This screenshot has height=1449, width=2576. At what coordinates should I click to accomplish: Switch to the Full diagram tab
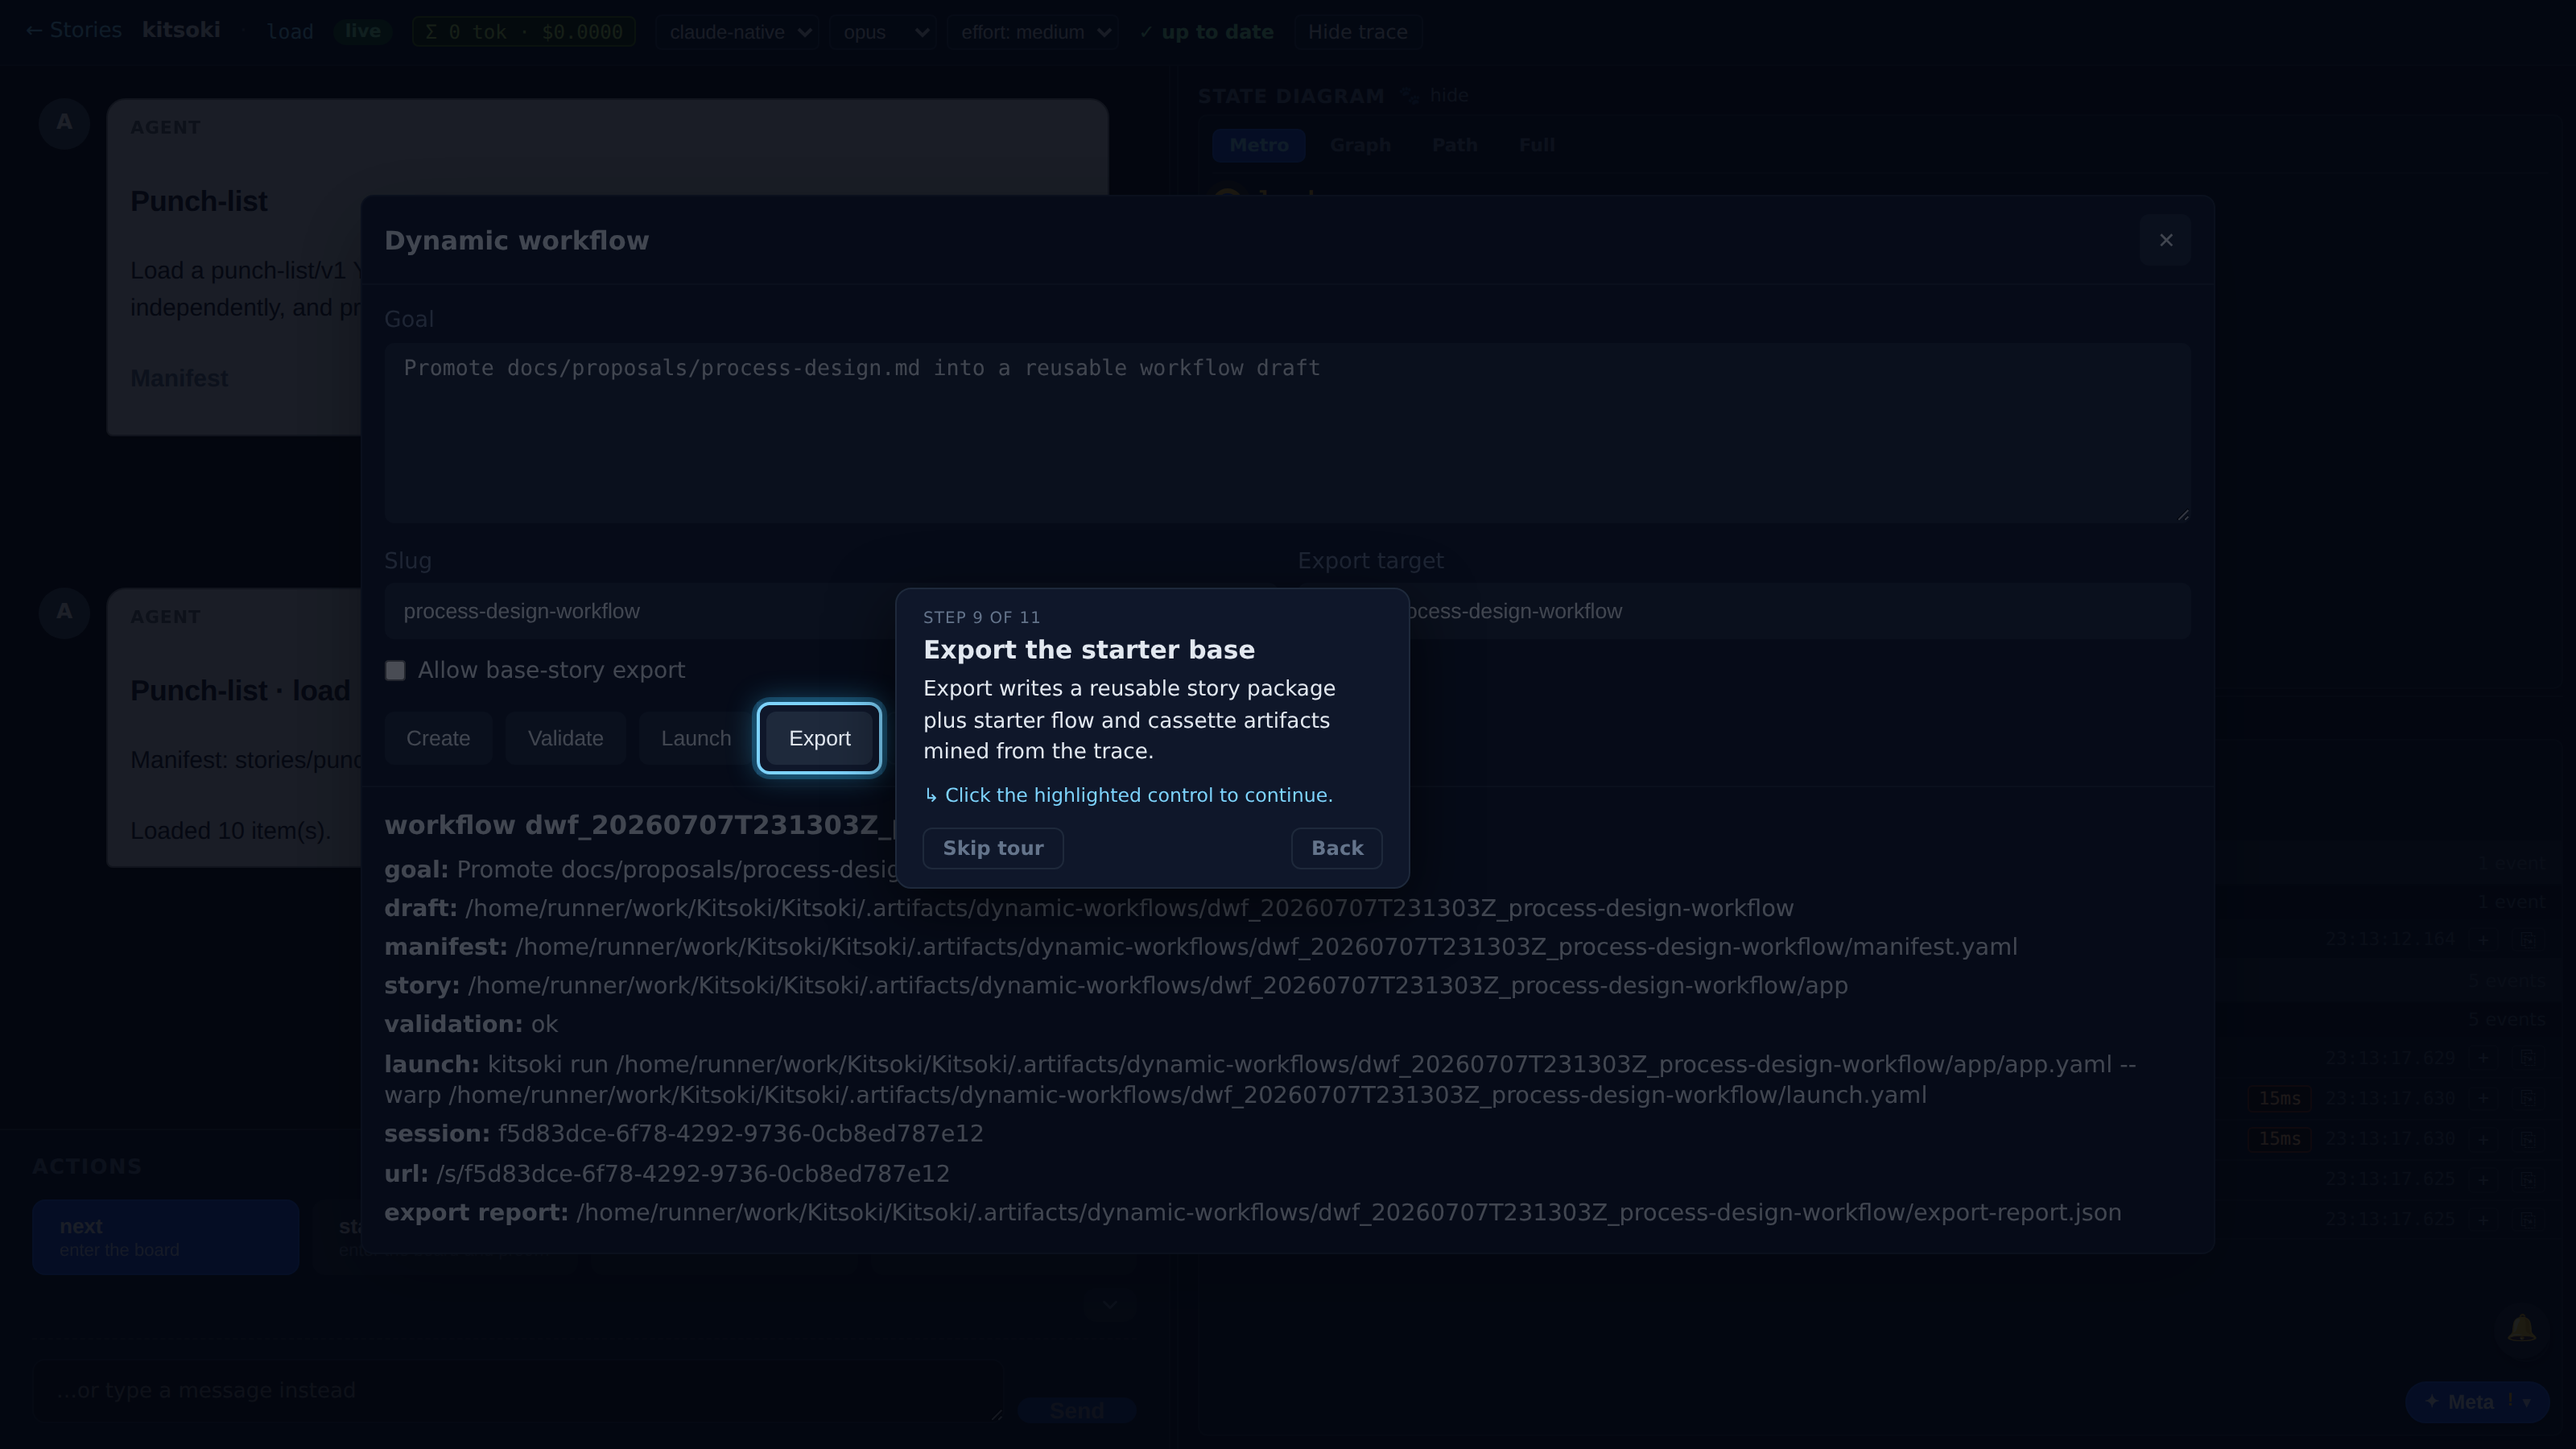tap(1536, 145)
